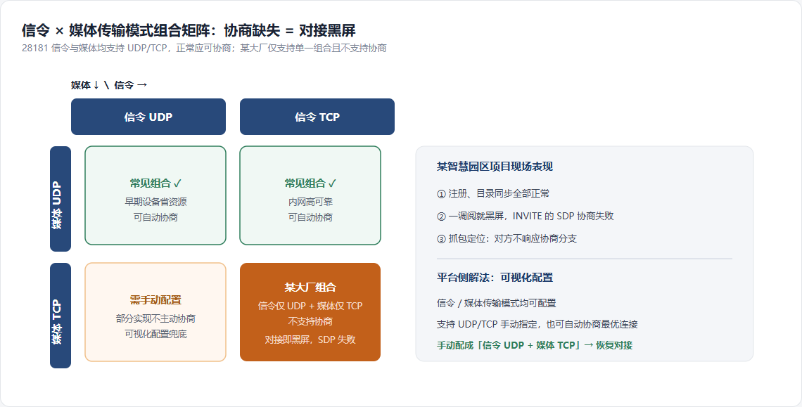This screenshot has width=802, height=407.
Task: Open the 需手动配置 matrix cell
Action: coord(155,312)
